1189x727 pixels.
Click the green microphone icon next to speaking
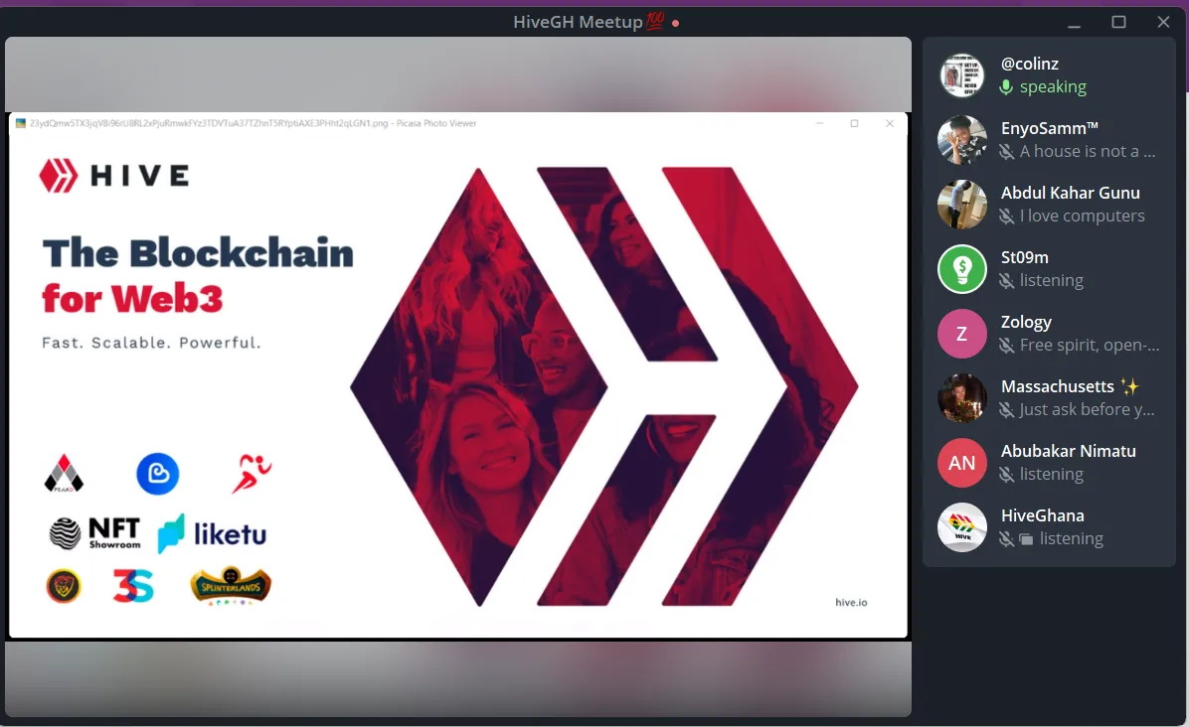point(1006,87)
